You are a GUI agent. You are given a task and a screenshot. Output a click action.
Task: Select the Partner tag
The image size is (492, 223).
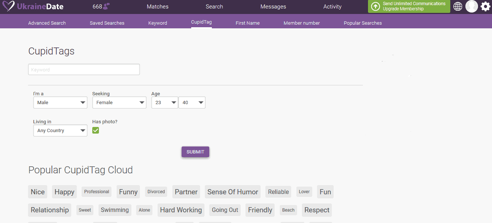pyautogui.click(x=186, y=192)
